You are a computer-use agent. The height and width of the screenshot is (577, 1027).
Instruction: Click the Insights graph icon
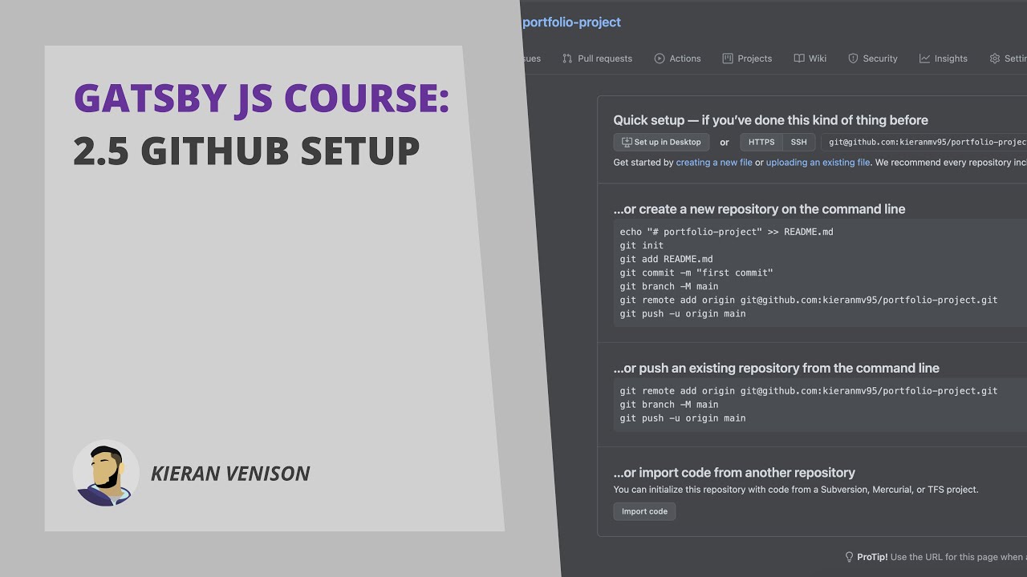tap(924, 59)
